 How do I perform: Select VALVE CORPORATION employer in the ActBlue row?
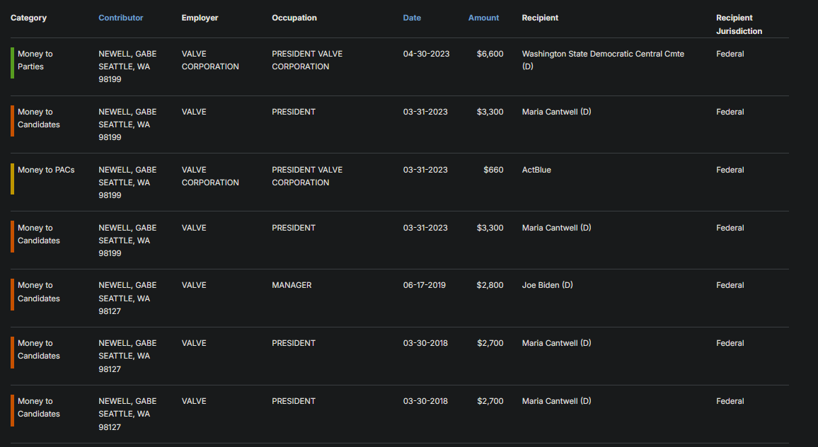210,176
